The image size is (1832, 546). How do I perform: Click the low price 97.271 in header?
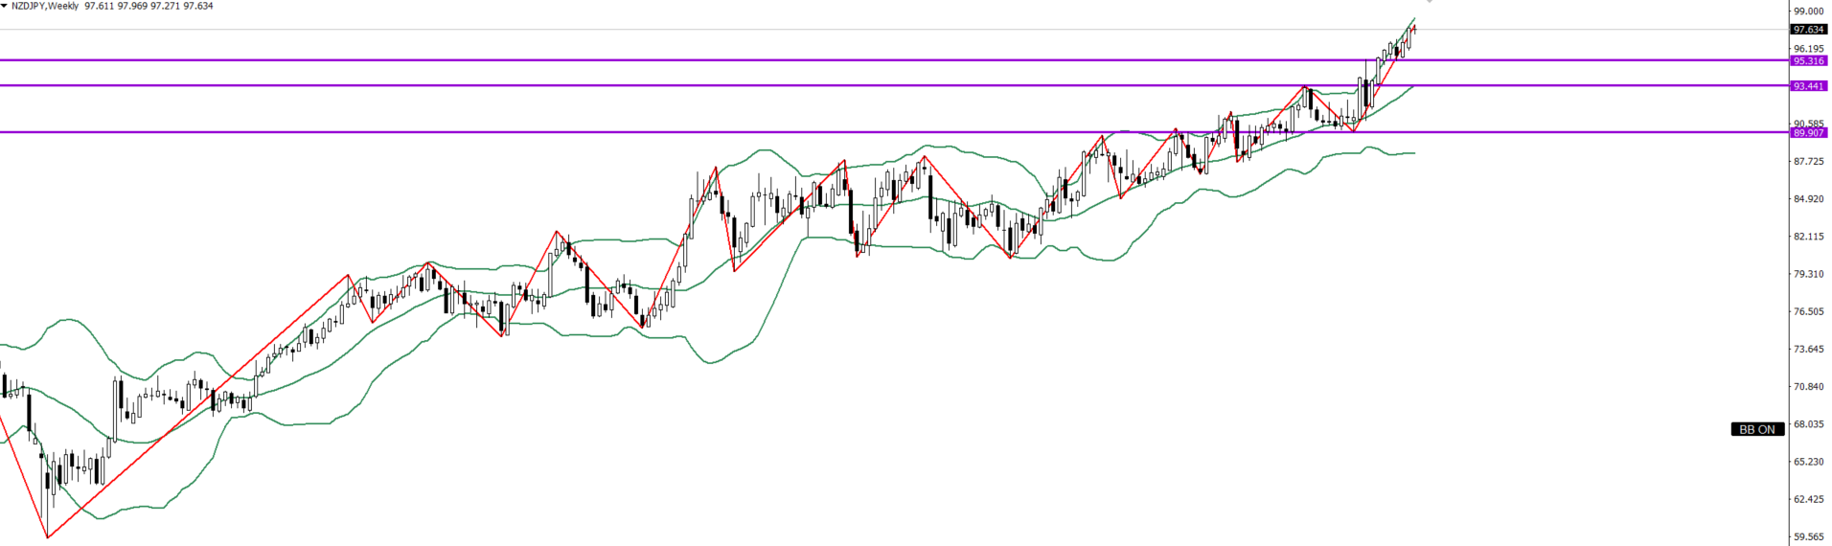(x=166, y=6)
